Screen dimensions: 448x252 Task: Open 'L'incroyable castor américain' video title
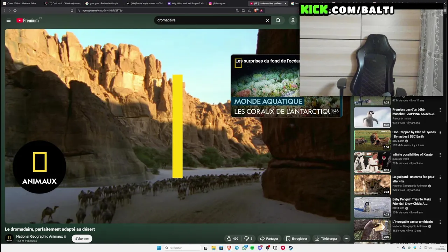(412, 222)
